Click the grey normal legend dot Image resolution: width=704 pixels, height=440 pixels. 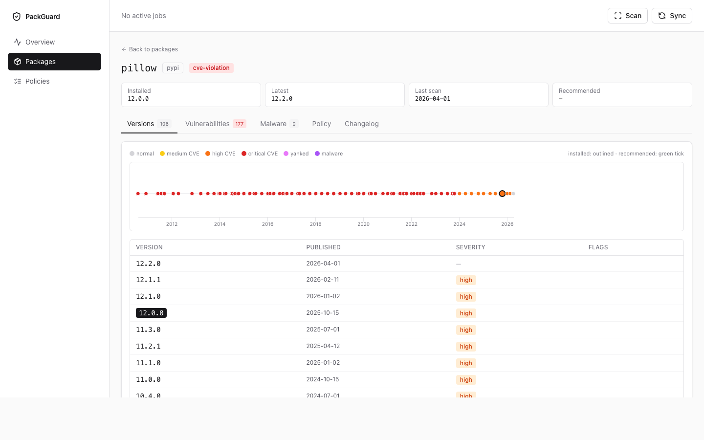pos(132,154)
